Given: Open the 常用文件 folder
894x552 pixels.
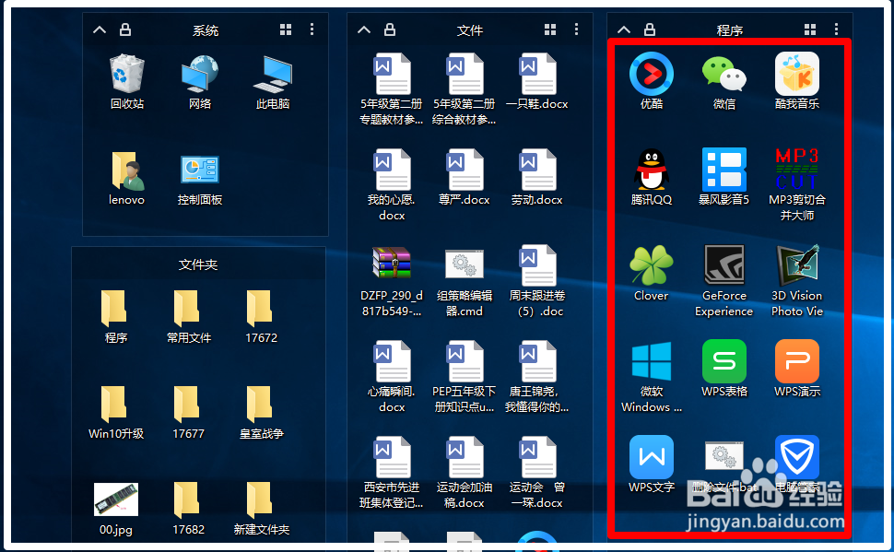Looking at the screenshot, I should [x=187, y=308].
